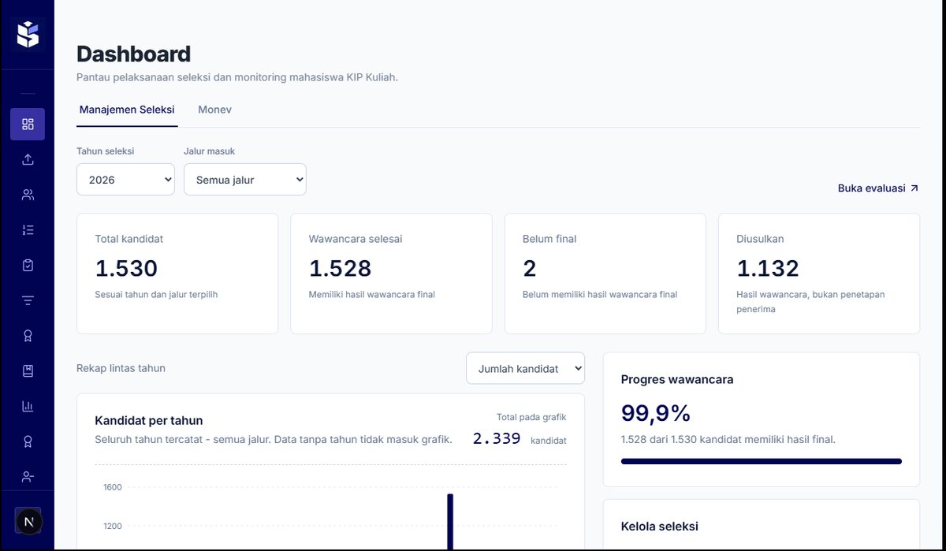Screen dimensions: 946x551
Task: Click the tall bar in Kandidat per tahun chart
Action: tap(450, 521)
